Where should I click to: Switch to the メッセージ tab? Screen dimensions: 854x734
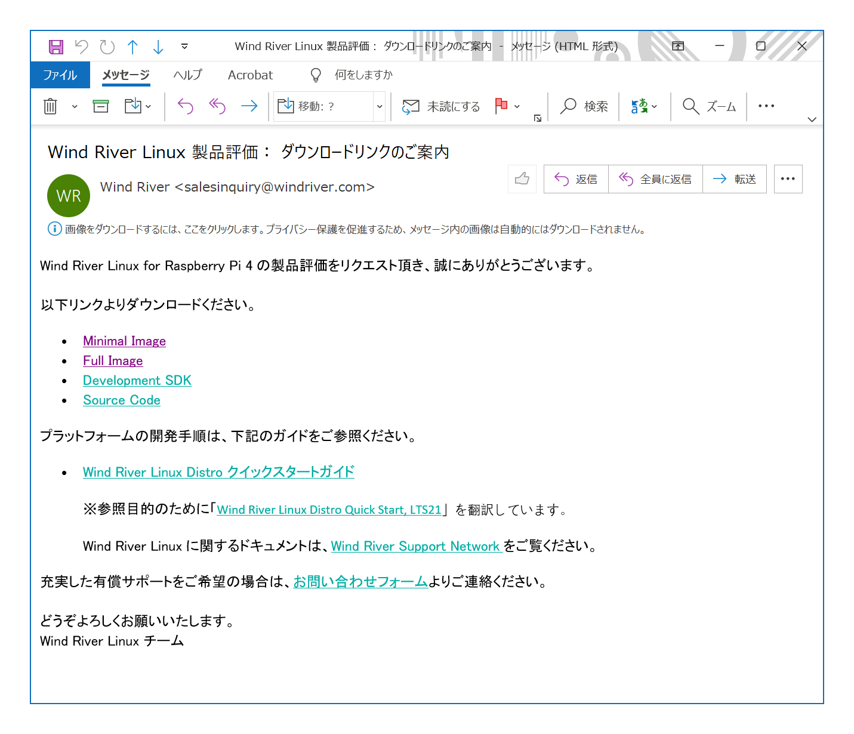pos(126,75)
